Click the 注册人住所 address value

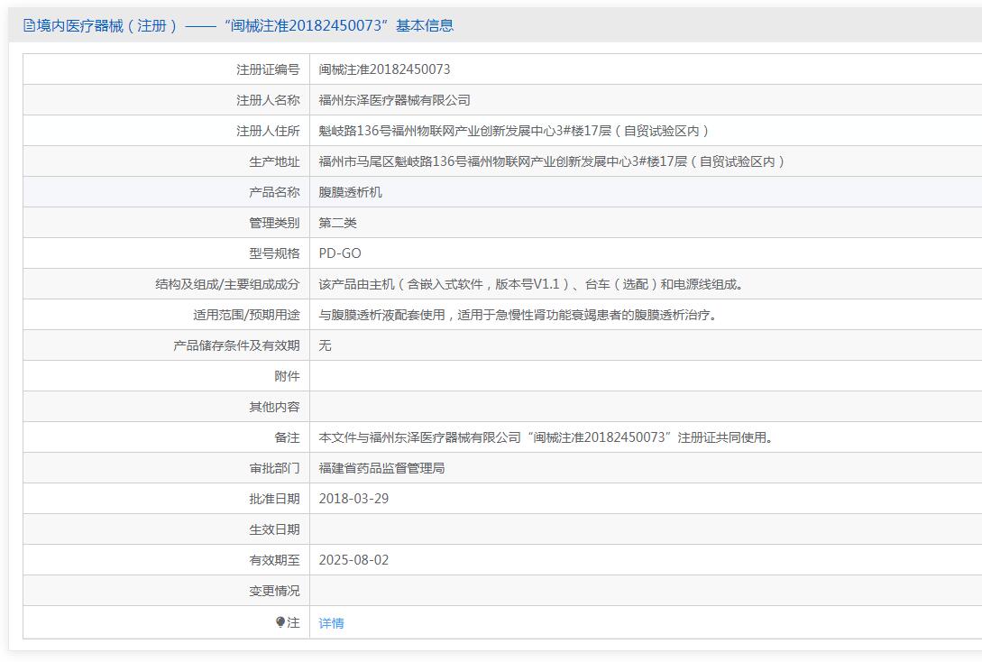[514, 131]
